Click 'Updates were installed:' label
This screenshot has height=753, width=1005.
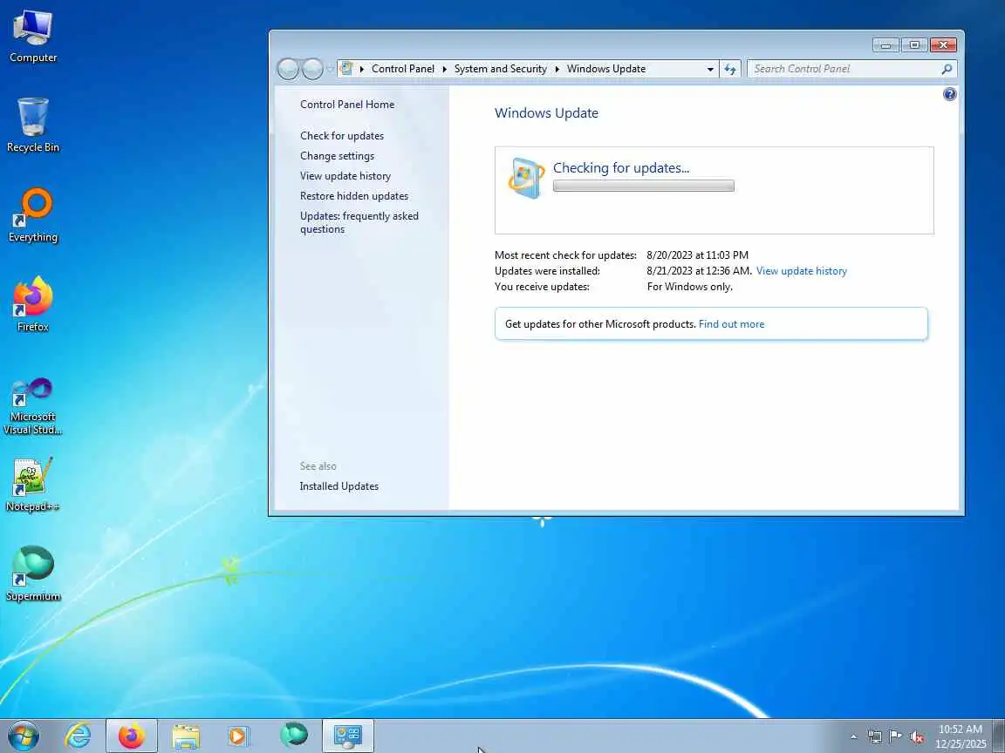[547, 271]
